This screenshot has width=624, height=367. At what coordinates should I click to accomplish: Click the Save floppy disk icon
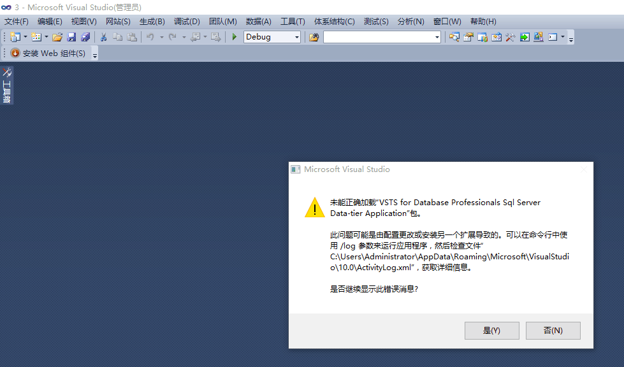[x=71, y=37]
